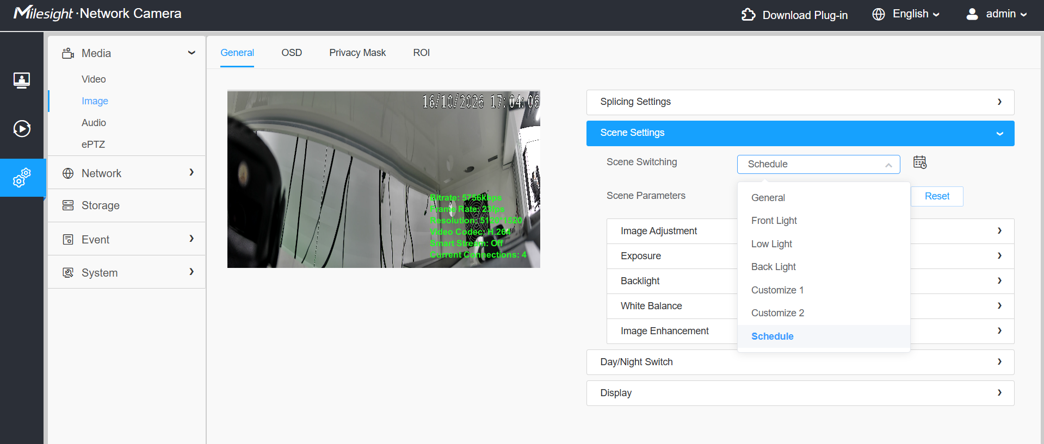Open Audio under Media menu
1044x444 pixels.
94,123
